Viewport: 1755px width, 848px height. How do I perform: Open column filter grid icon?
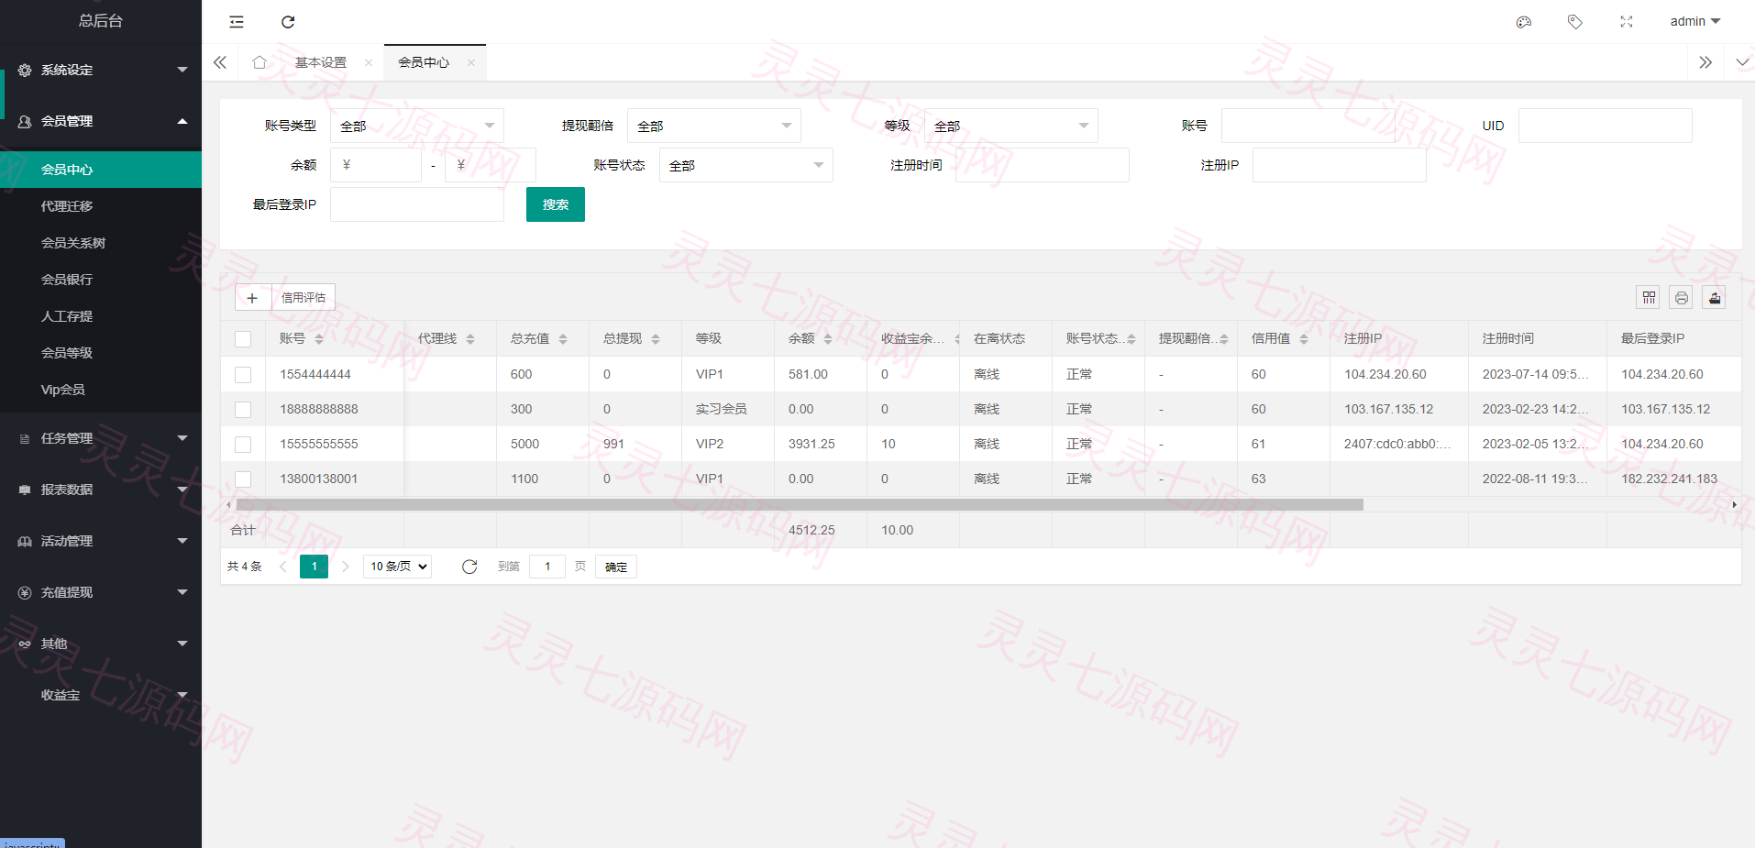coord(1649,297)
